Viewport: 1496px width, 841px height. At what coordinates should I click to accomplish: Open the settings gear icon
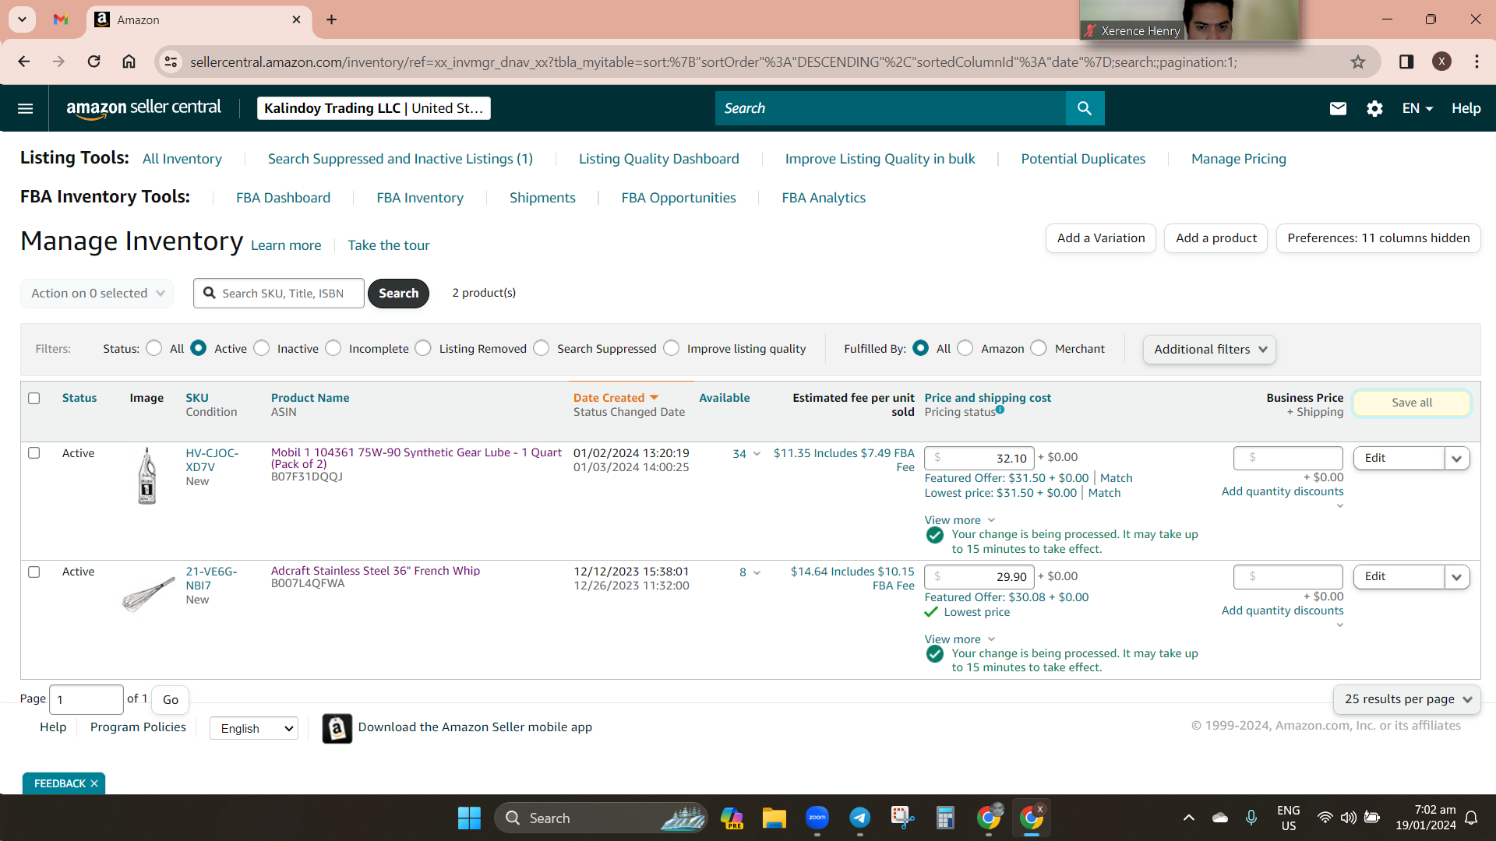(x=1374, y=108)
